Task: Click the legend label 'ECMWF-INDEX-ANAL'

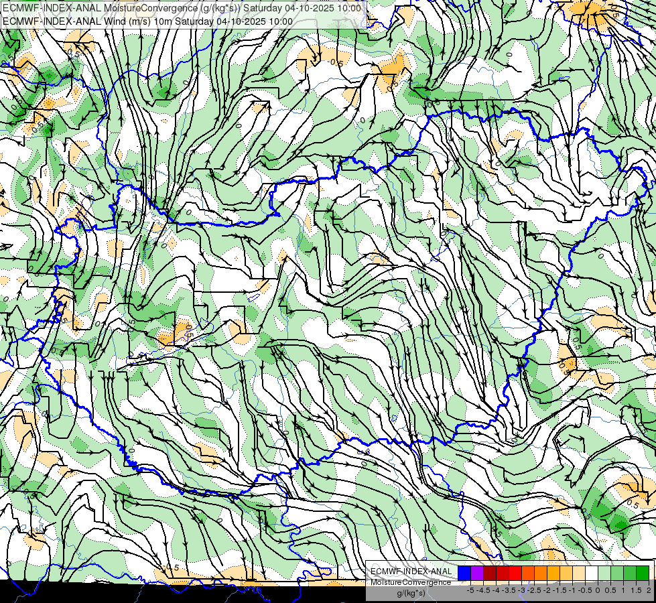Action: point(411,572)
